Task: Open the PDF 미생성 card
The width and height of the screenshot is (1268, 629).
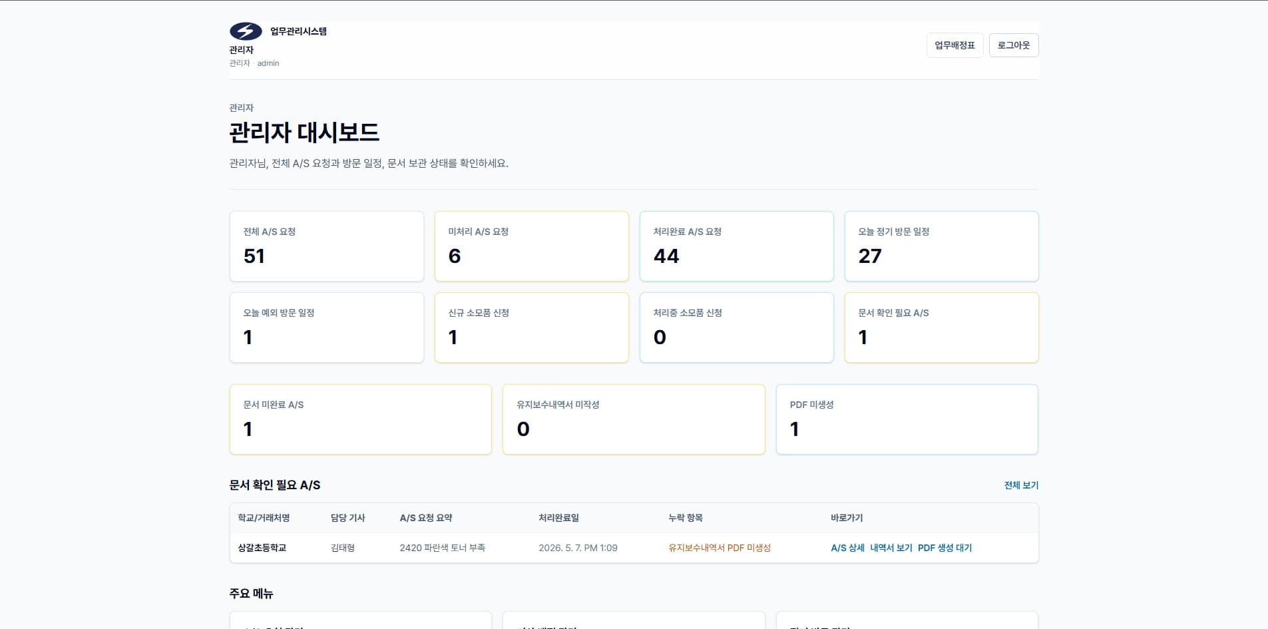Action: point(907,419)
